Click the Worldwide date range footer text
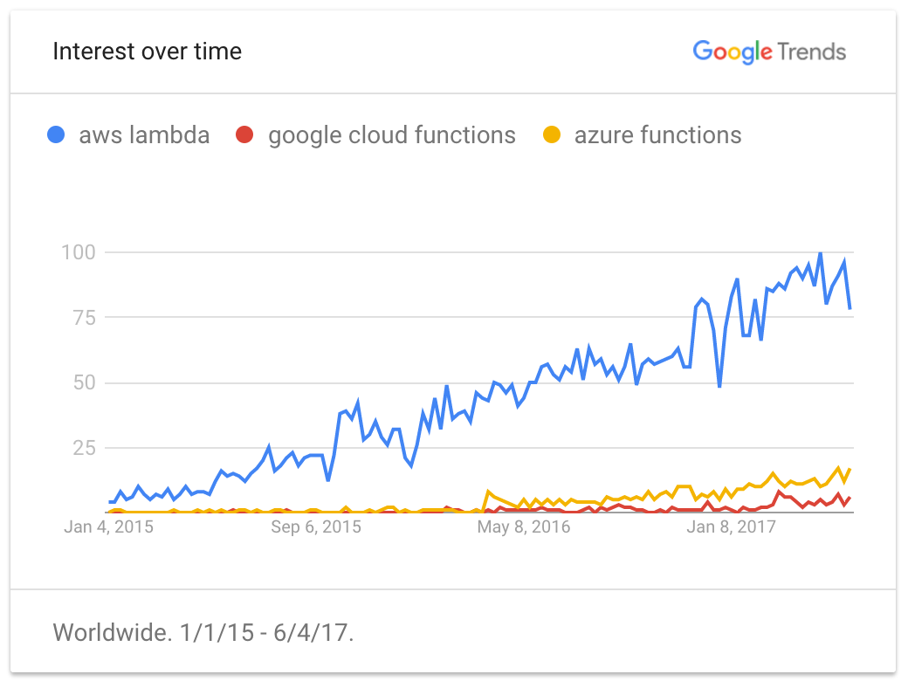 [203, 633]
